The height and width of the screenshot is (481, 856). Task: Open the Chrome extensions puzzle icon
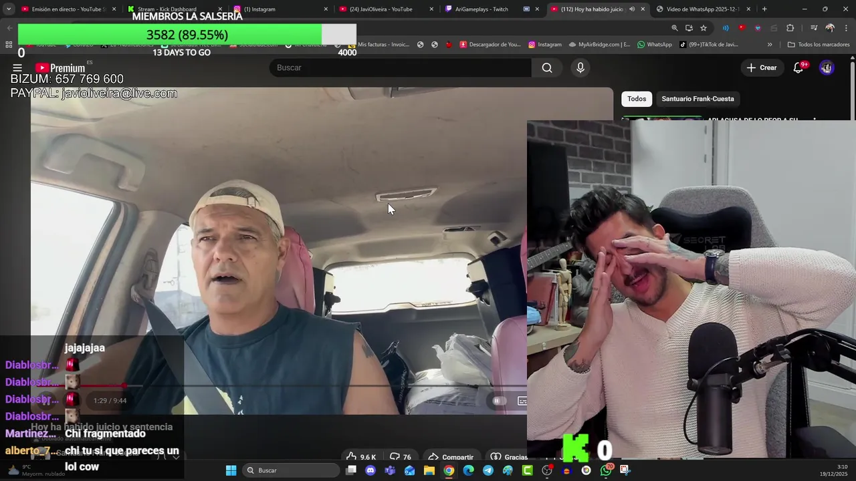click(x=790, y=28)
